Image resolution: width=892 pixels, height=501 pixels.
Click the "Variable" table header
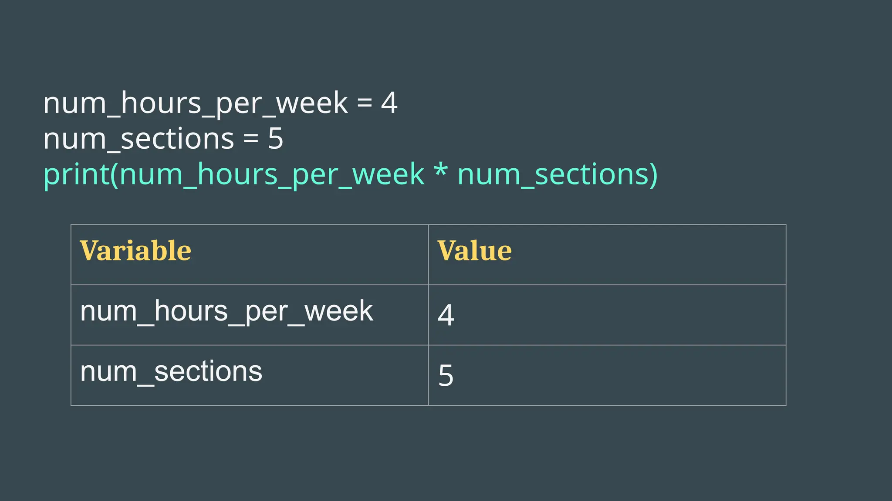(x=135, y=251)
